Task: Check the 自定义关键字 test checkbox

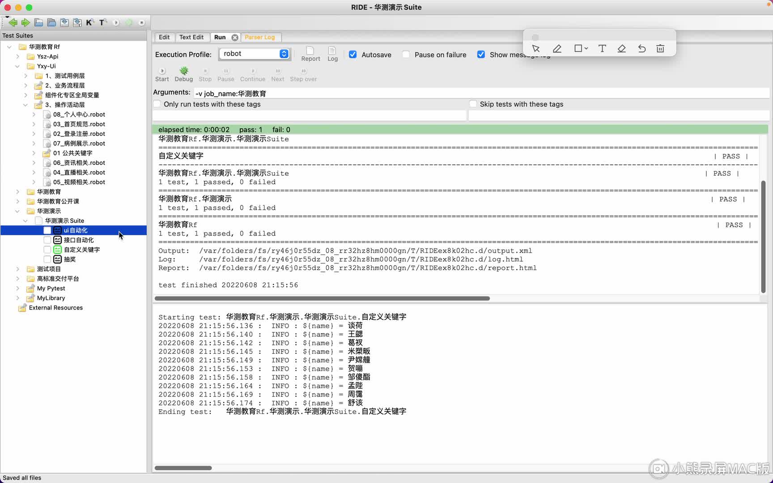Action: pyautogui.click(x=47, y=250)
